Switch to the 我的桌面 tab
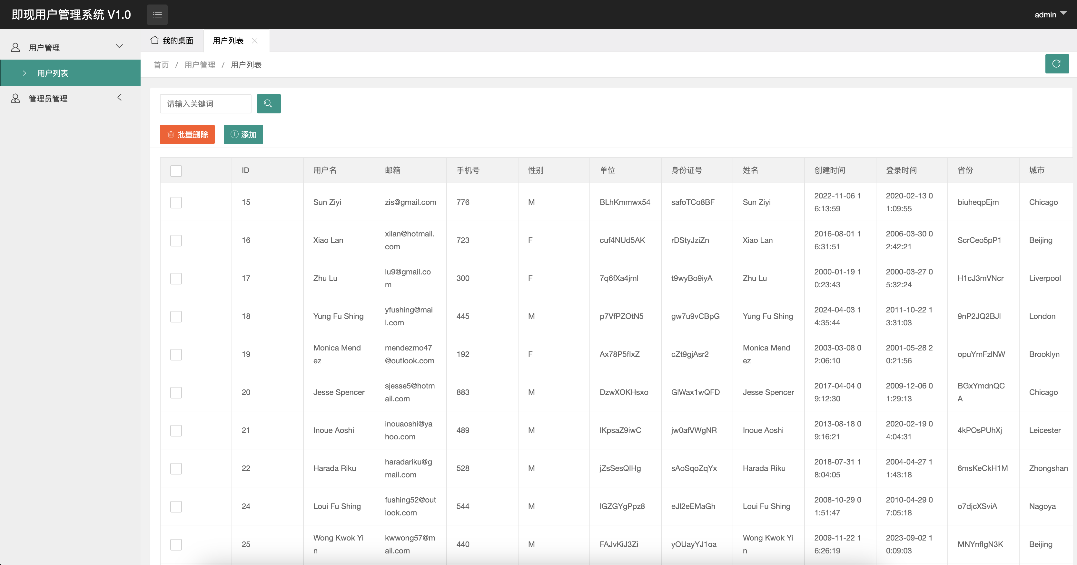Screen dimensions: 1077x565 tap(172, 41)
